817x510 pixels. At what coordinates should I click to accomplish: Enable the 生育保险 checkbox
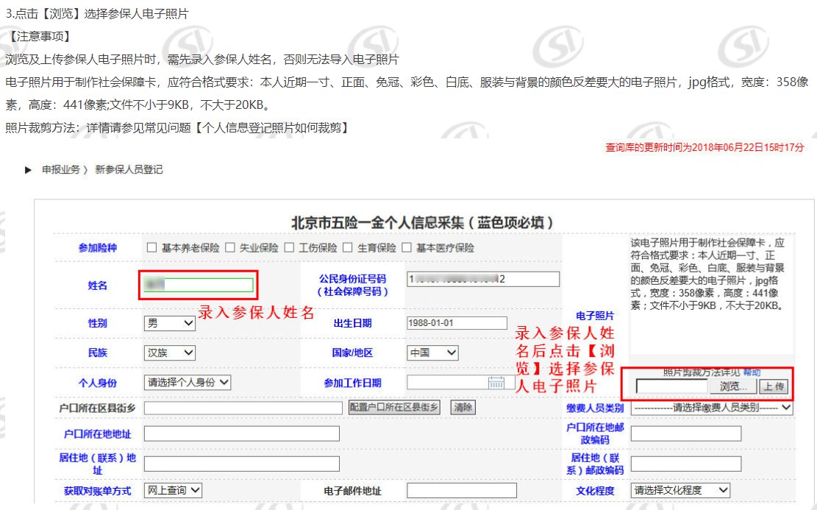348,248
